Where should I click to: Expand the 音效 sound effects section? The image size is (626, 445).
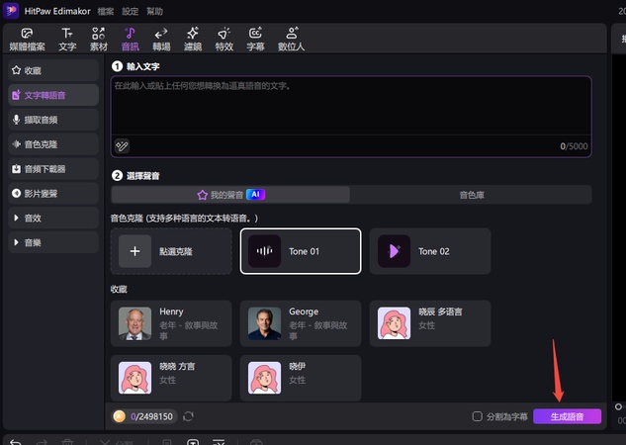[53, 218]
